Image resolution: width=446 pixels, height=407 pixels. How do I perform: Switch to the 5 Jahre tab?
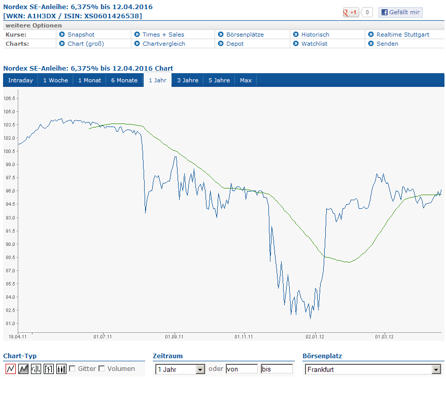[x=219, y=80]
